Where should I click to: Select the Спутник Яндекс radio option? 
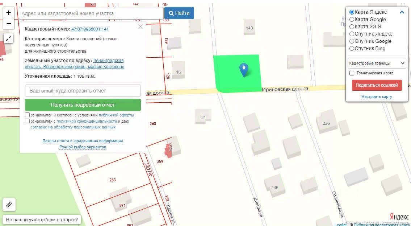(x=352, y=34)
